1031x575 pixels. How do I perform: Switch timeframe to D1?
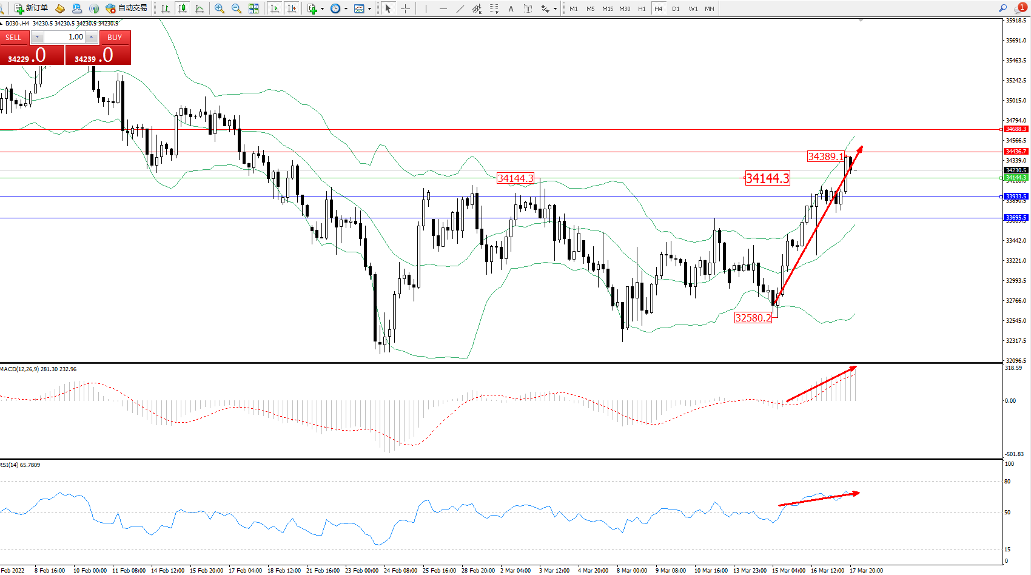tap(676, 8)
